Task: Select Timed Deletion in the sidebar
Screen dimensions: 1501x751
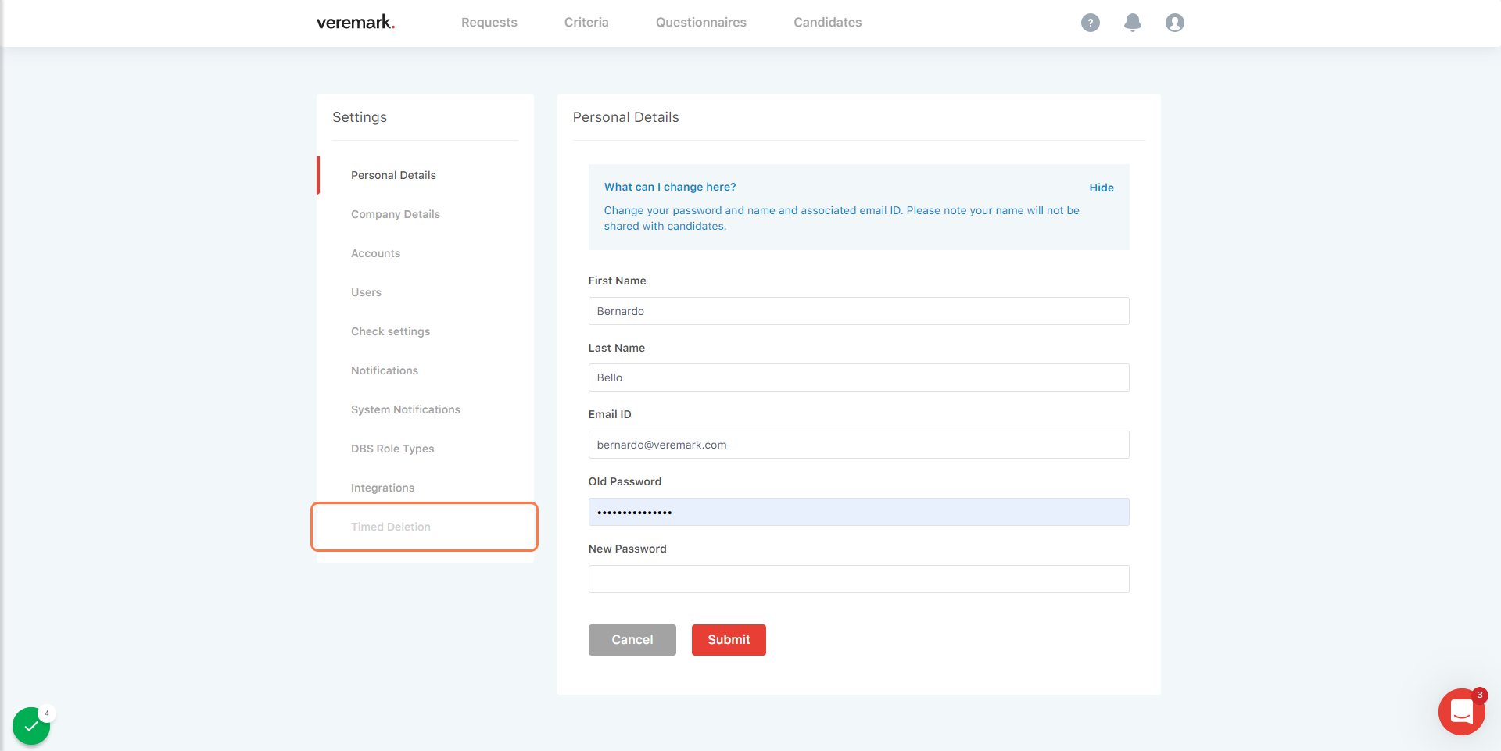Action: coord(391,527)
